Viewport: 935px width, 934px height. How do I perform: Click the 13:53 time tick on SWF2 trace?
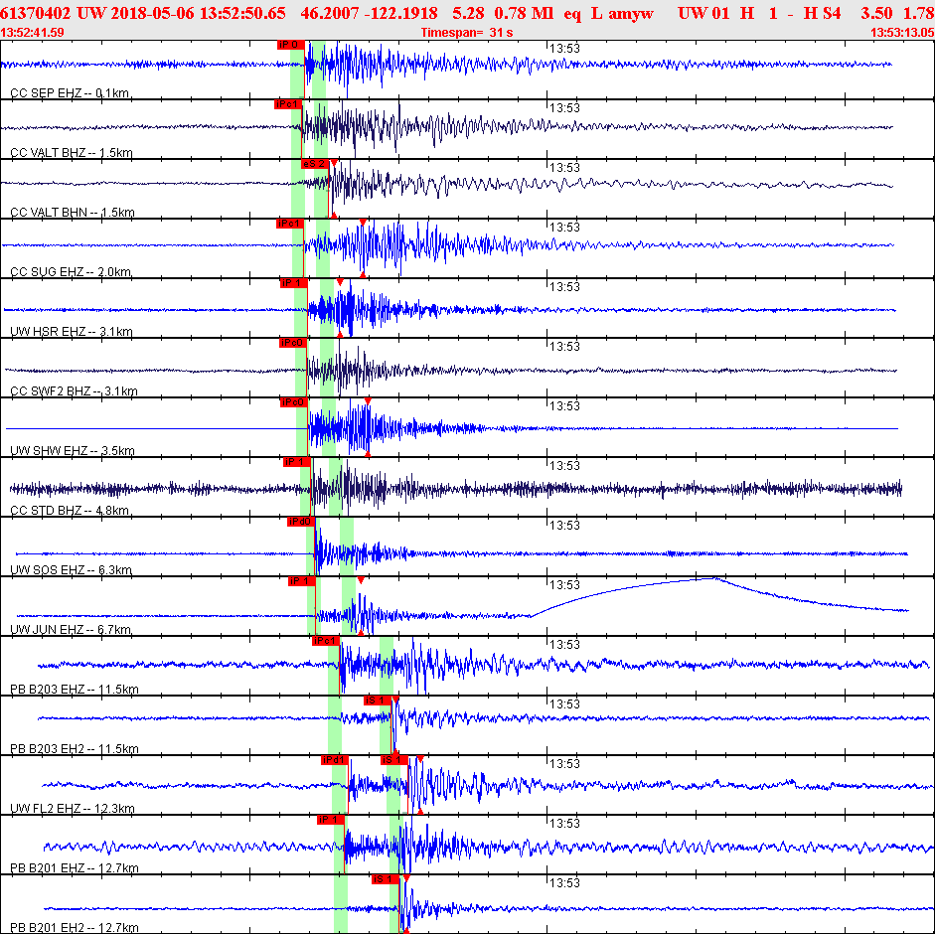point(564,347)
